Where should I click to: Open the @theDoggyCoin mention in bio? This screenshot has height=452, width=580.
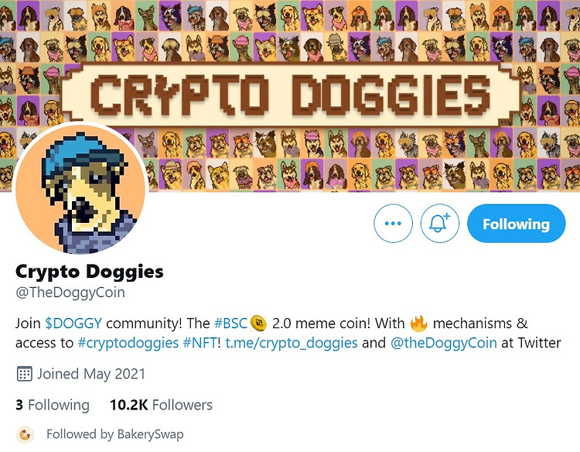point(444,342)
